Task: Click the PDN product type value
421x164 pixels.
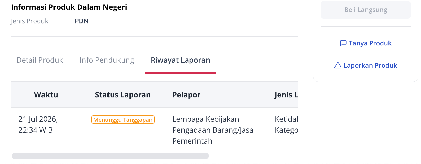Action: click(x=82, y=21)
